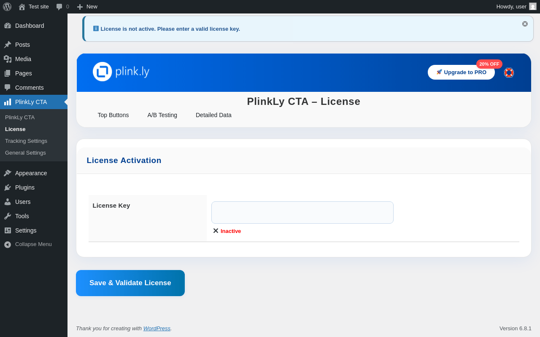This screenshot has width=540, height=337.
Task: Click the Tools wrench icon
Action: click(x=8, y=216)
